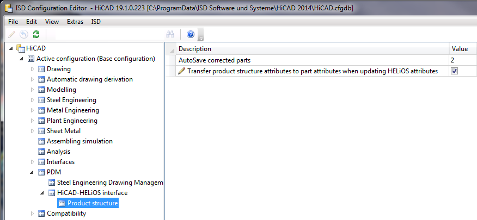Click the ISD Configuration Editor title bar icon
This screenshot has height=220, width=477.
tap(9, 7)
